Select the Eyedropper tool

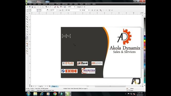(27, 46)
